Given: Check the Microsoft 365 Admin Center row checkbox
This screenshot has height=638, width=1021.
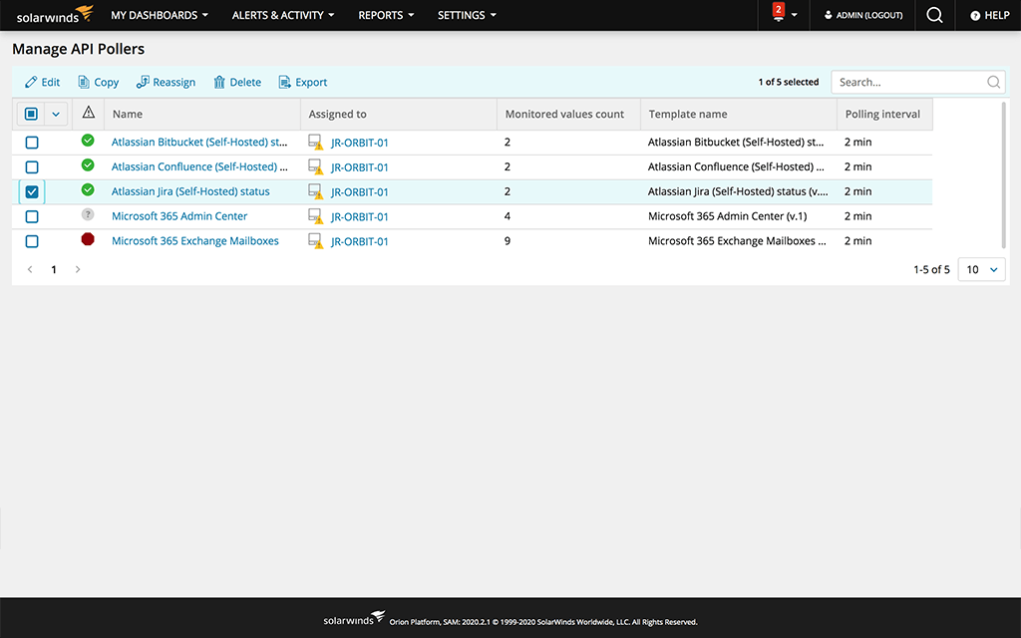Looking at the screenshot, I should (31, 216).
